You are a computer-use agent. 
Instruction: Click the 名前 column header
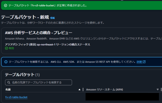8,89
